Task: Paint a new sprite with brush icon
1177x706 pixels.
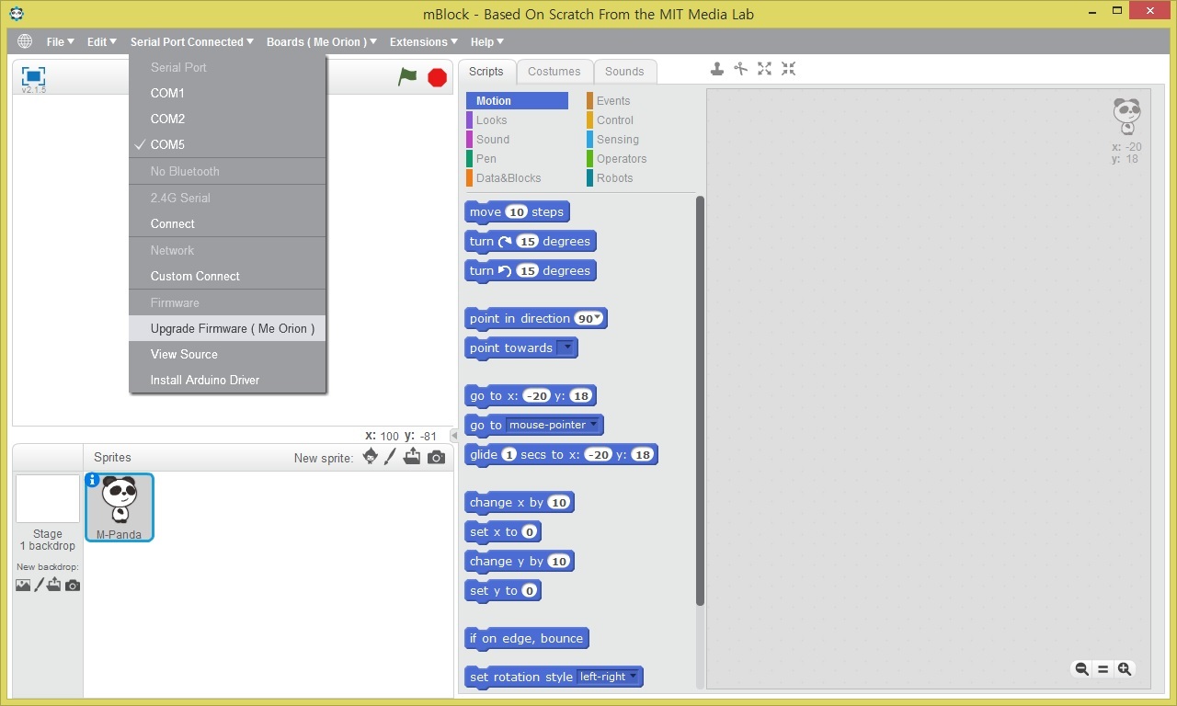Action: point(390,457)
